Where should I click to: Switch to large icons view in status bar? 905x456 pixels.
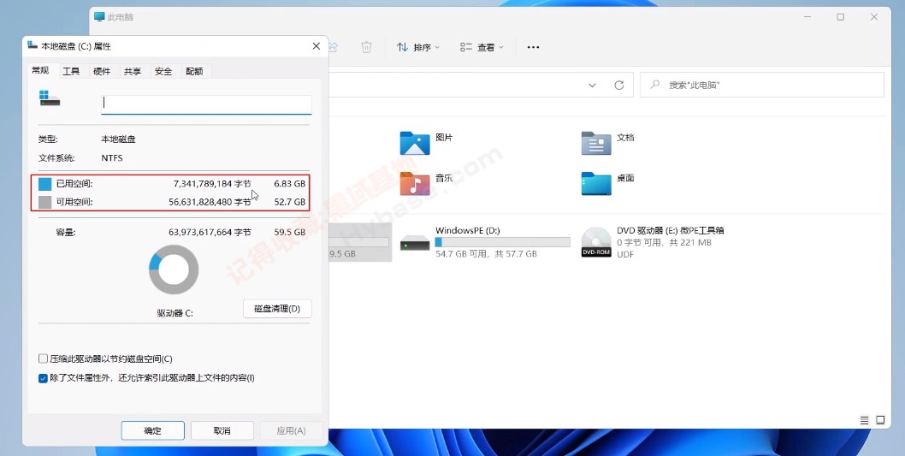click(x=880, y=420)
